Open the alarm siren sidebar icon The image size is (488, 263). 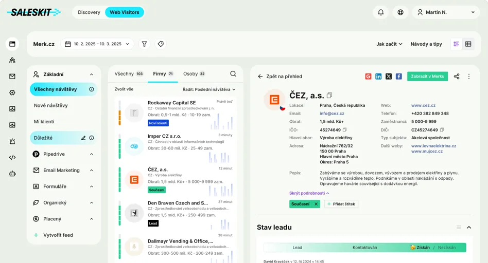tap(12, 141)
